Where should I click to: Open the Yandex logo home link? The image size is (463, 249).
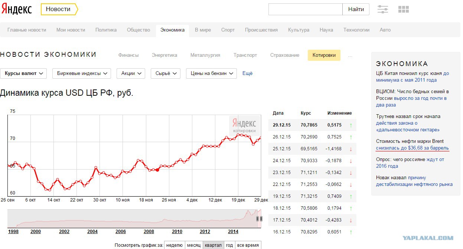[x=16, y=9]
